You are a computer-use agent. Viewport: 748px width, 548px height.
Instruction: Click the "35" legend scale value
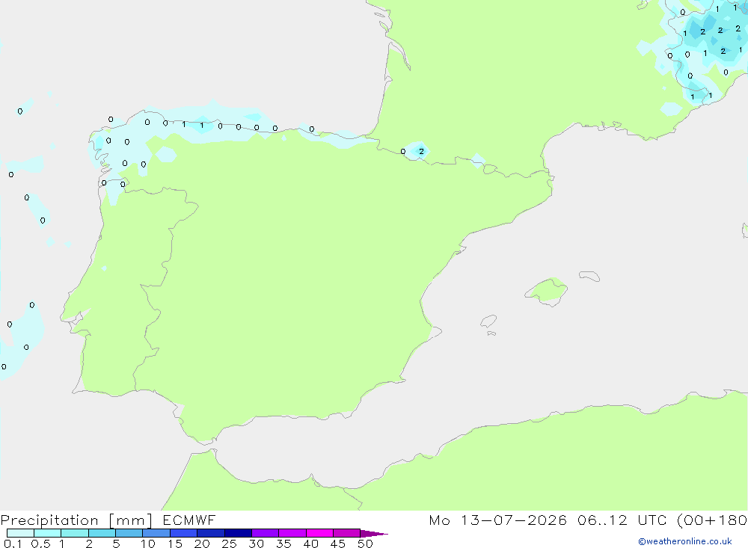283,544
